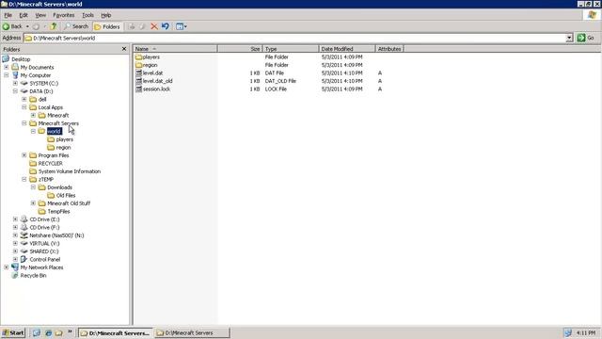The height and width of the screenshot is (339, 602).
Task: Close the Folders pane
Action: [x=124, y=49]
